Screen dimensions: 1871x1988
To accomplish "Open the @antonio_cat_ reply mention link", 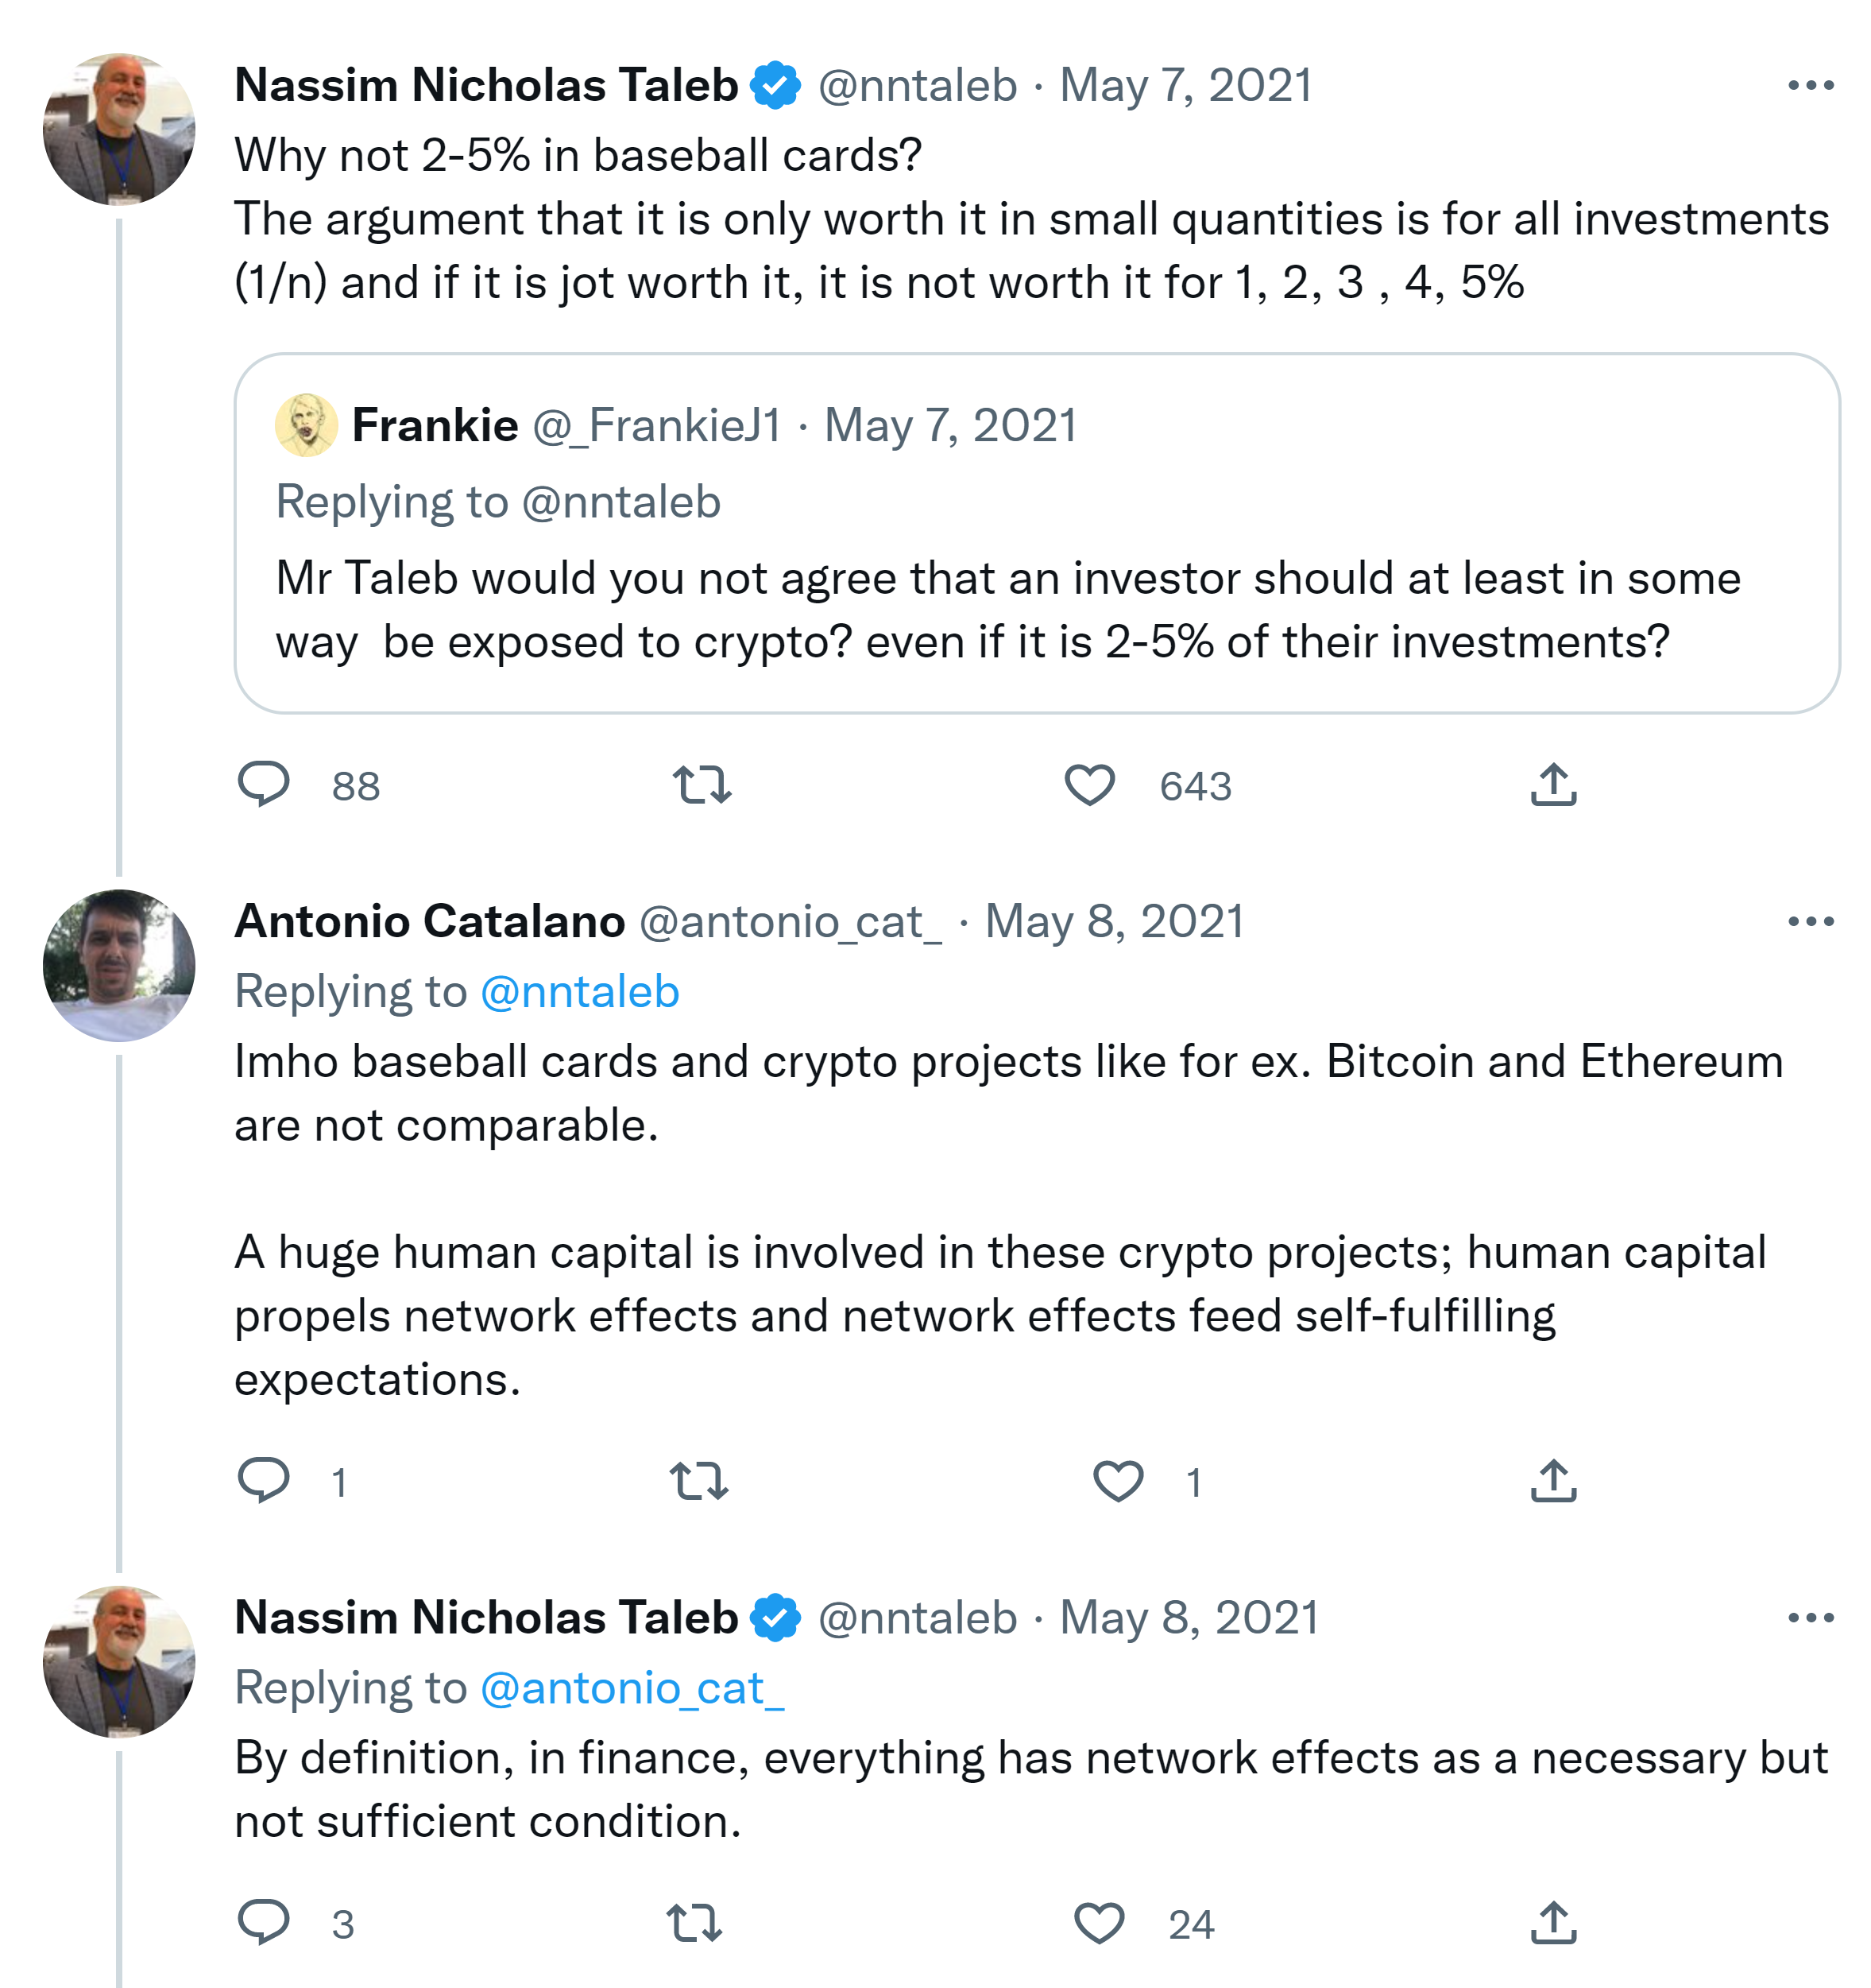I will (x=632, y=1688).
